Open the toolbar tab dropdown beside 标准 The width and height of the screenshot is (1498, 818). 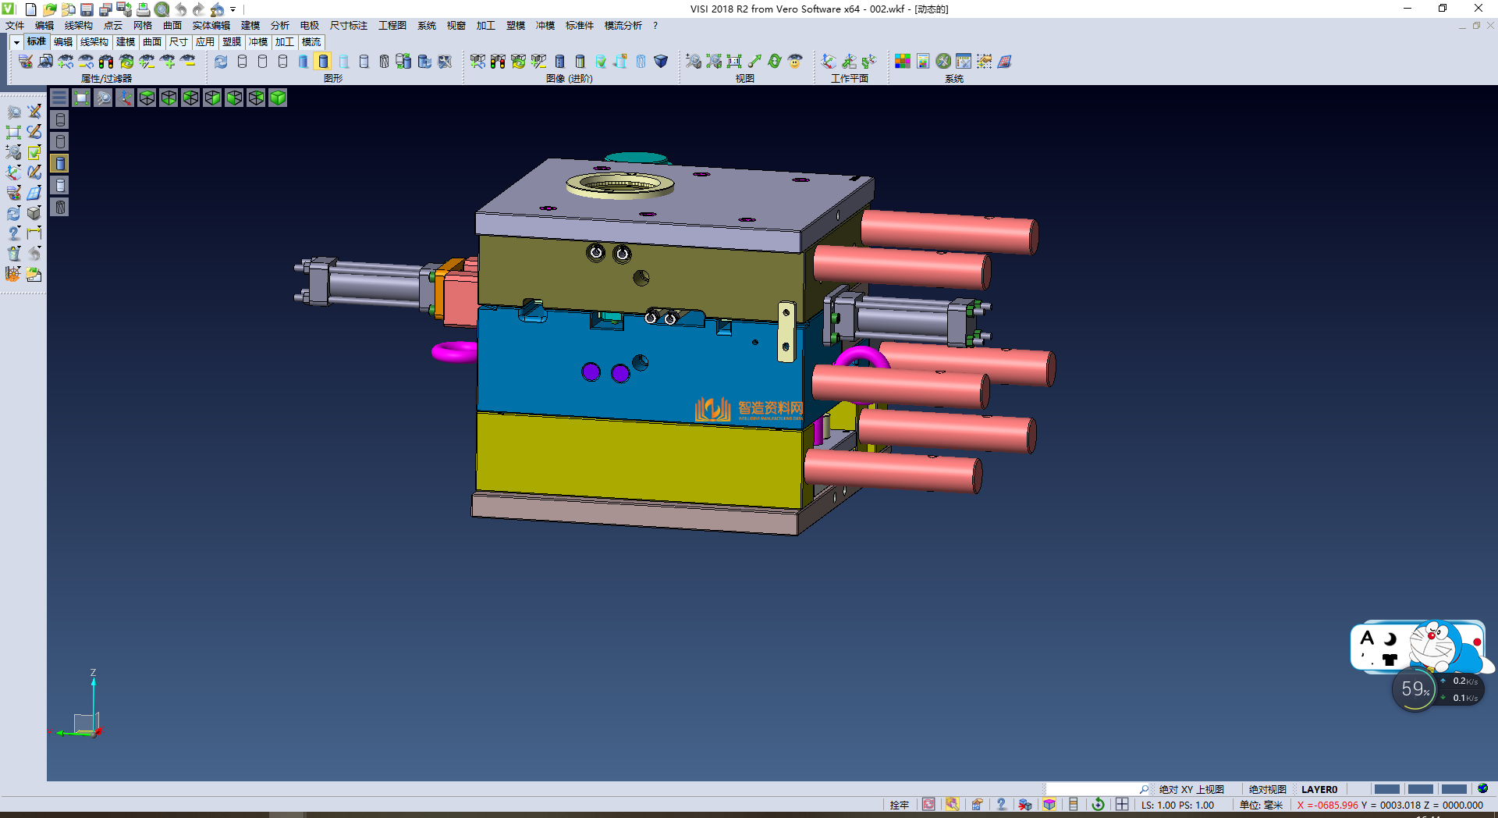click(16, 42)
